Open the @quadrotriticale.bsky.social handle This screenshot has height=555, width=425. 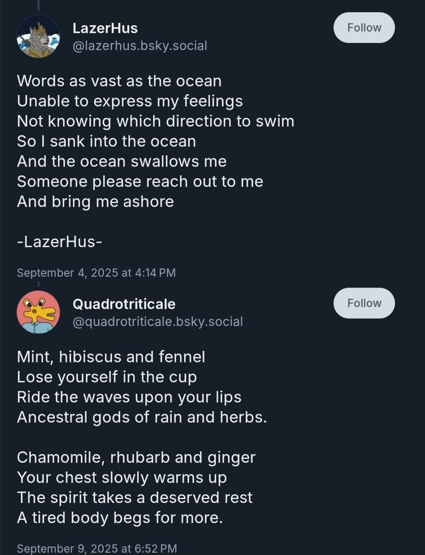[x=158, y=322]
